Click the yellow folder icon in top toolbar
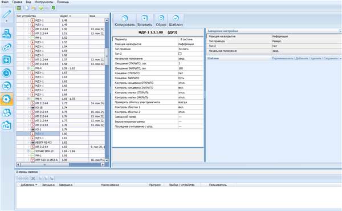The height and width of the screenshot is (211, 342). tap(34, 8)
